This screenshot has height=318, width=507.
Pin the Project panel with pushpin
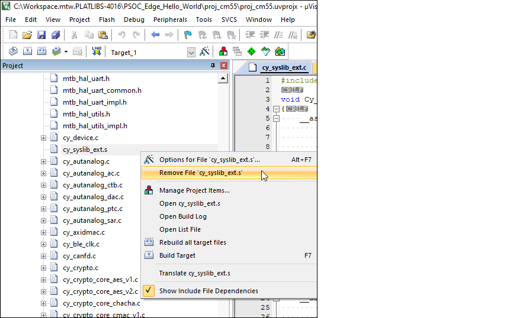(213, 66)
